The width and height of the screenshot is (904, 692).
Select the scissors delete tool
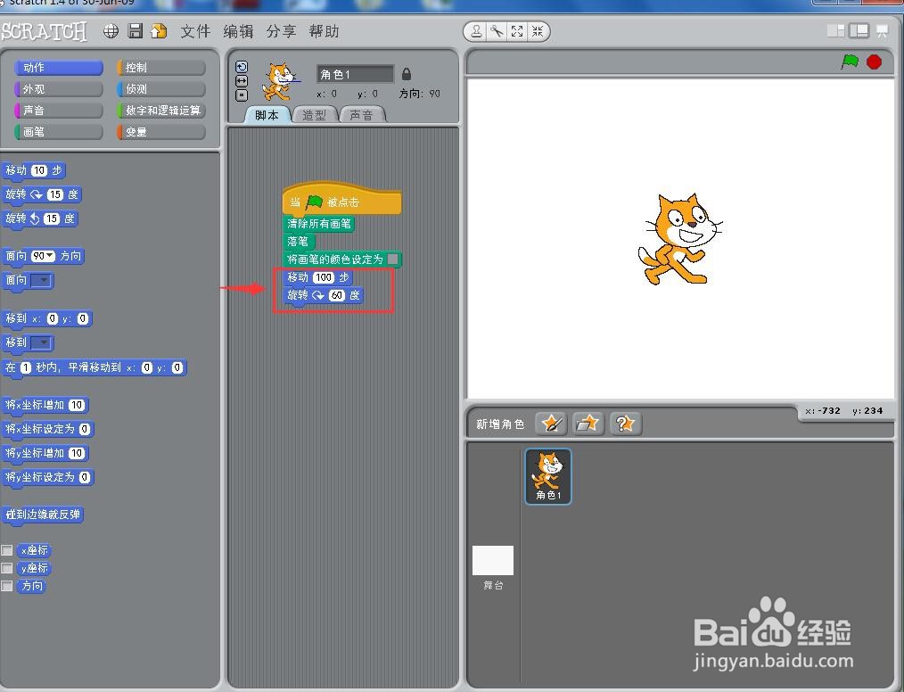497,31
